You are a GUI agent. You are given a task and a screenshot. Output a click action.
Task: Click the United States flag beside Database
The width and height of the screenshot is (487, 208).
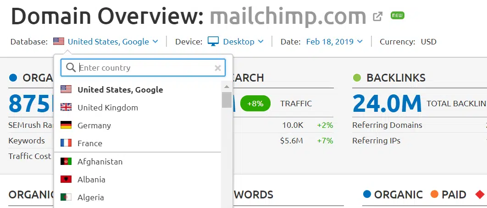pos(59,42)
